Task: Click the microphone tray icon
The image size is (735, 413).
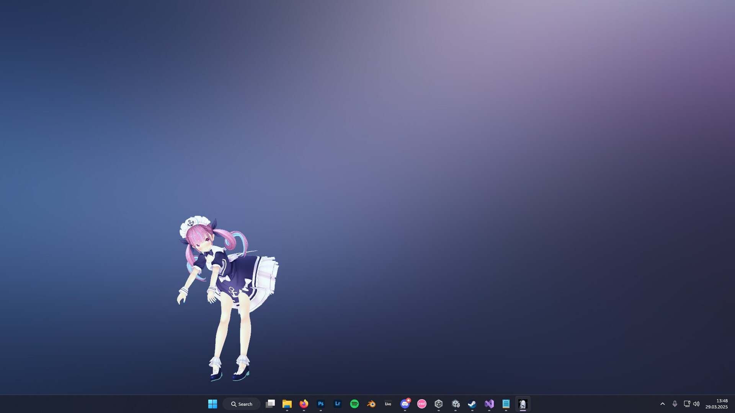Action: [x=675, y=404]
